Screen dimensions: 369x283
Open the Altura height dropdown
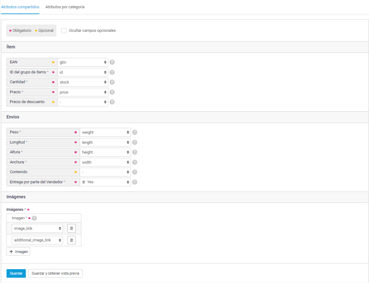[x=105, y=152]
